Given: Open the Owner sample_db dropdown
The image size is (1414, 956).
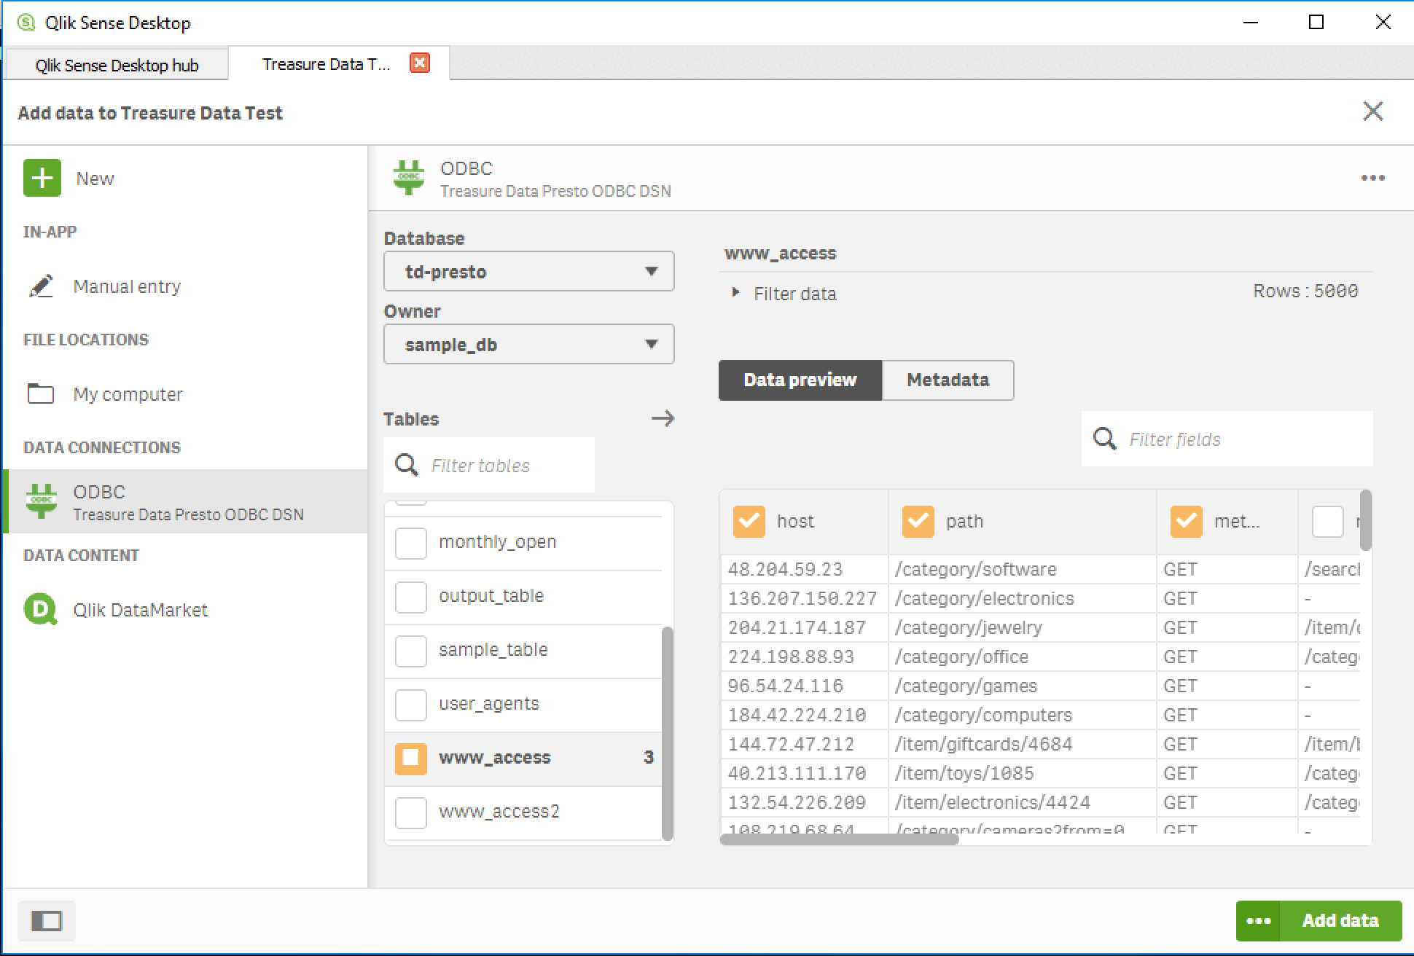Looking at the screenshot, I should pyautogui.click(x=529, y=345).
